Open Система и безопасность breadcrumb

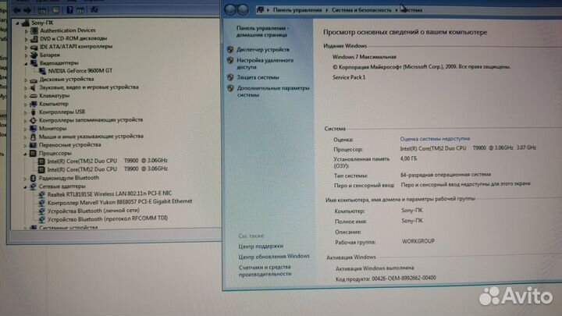pyautogui.click(x=361, y=10)
